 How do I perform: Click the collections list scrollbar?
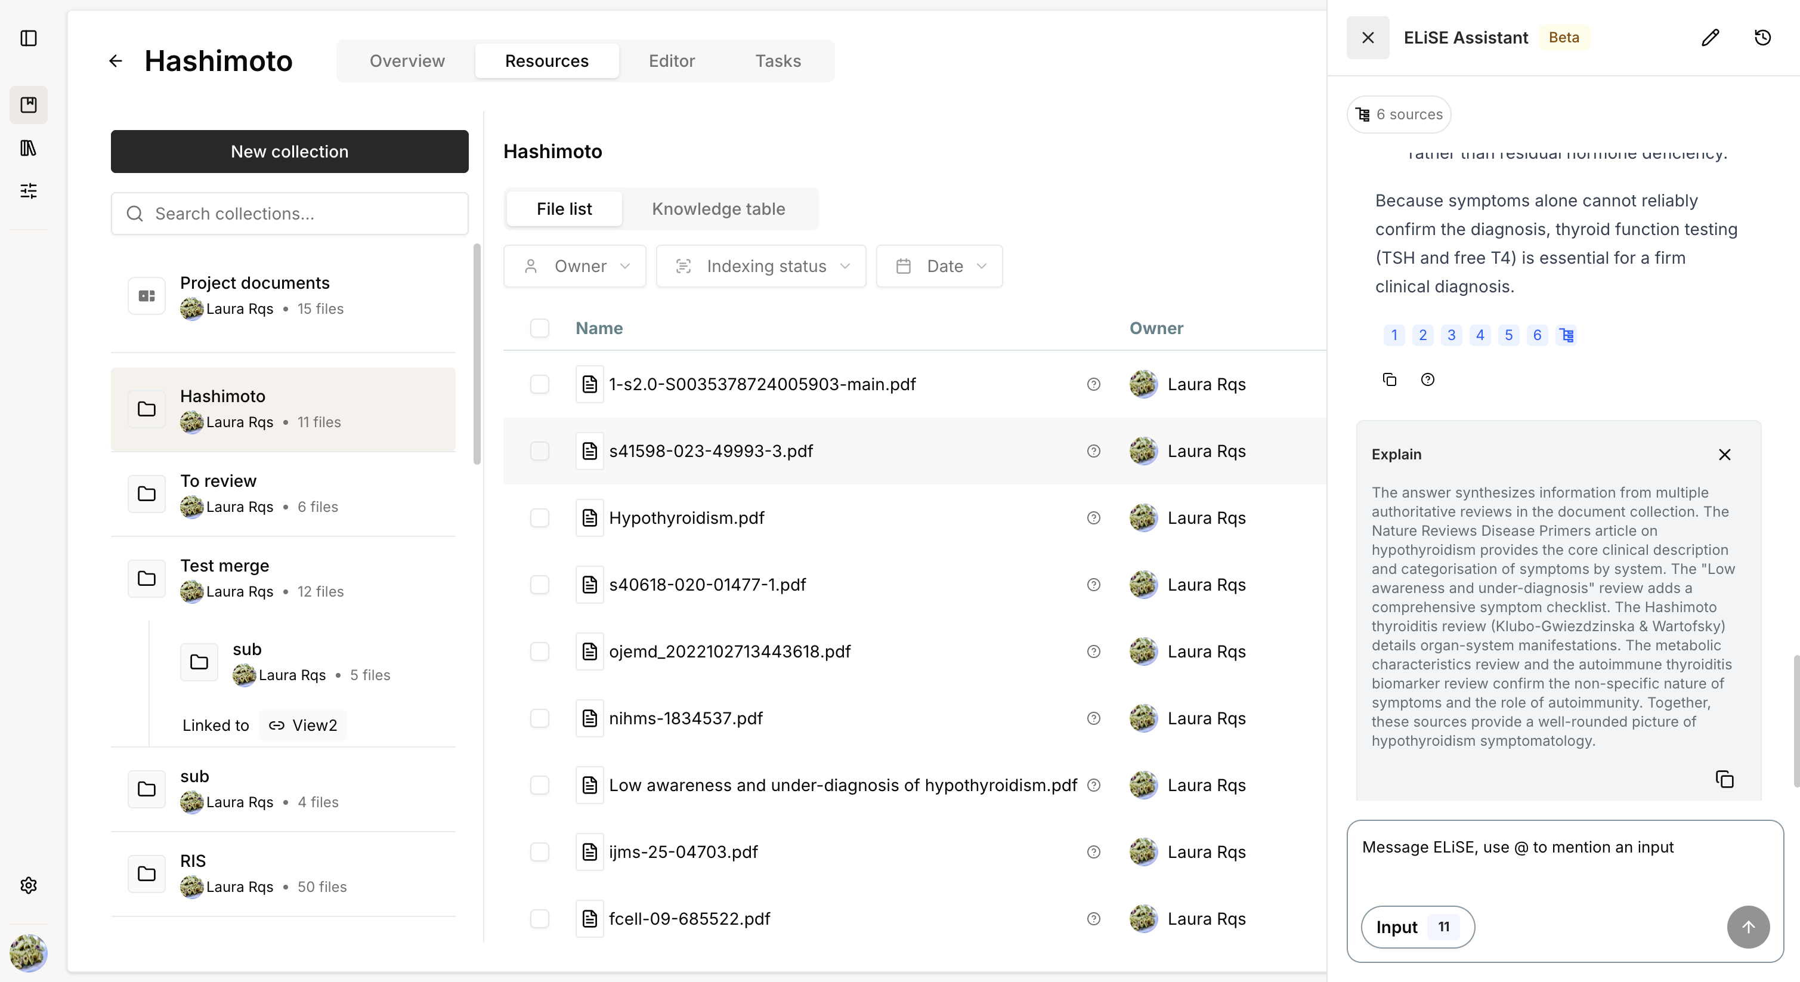(477, 354)
